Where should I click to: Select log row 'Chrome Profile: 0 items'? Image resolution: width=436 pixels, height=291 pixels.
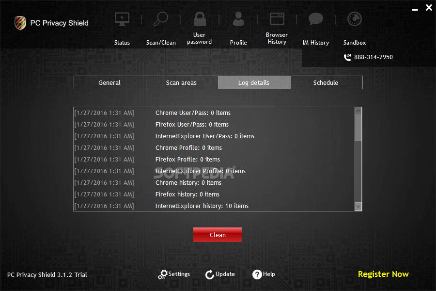pos(214,148)
